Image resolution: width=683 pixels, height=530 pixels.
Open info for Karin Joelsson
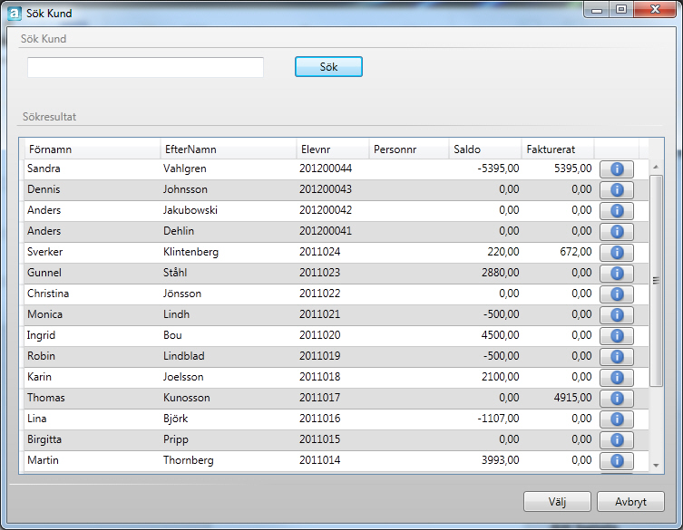617,377
